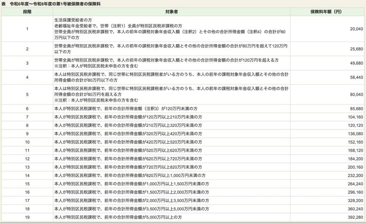Click the 3,500万円以上5,000万円未満 description row
This screenshot has height=223, width=366.
point(131,209)
